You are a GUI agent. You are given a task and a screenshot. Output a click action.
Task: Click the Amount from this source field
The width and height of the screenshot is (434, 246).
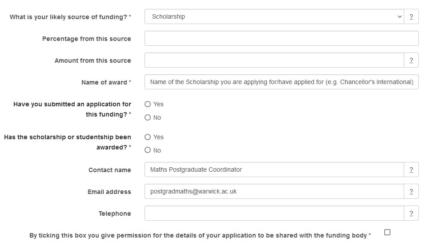pos(274,60)
